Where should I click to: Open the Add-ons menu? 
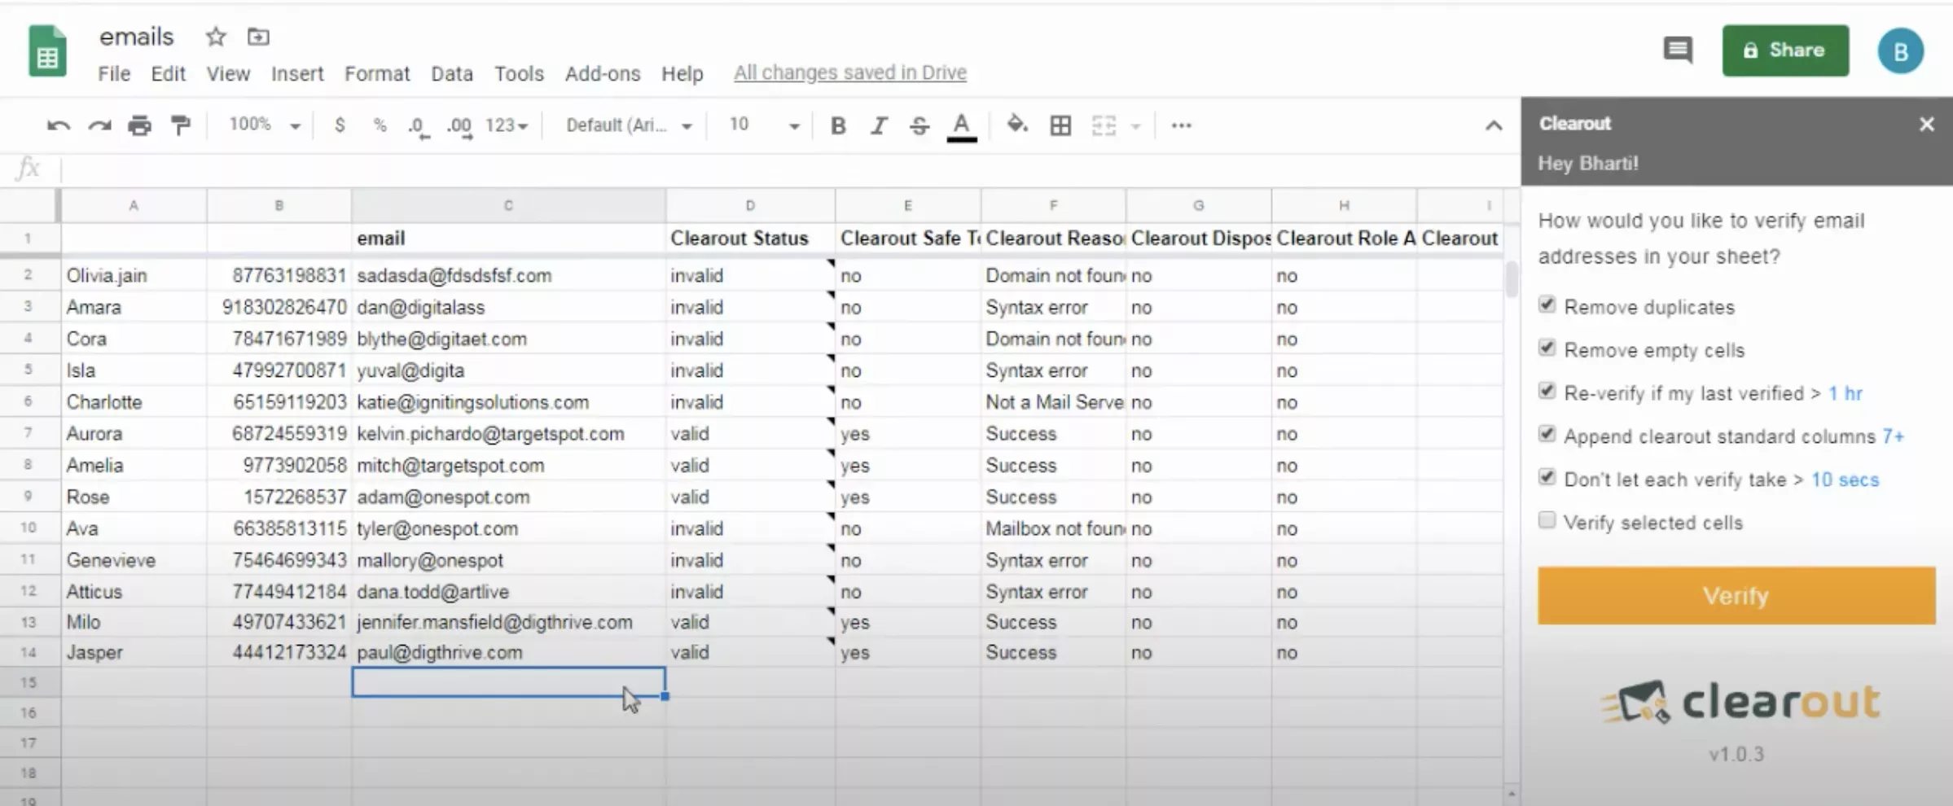[603, 73]
